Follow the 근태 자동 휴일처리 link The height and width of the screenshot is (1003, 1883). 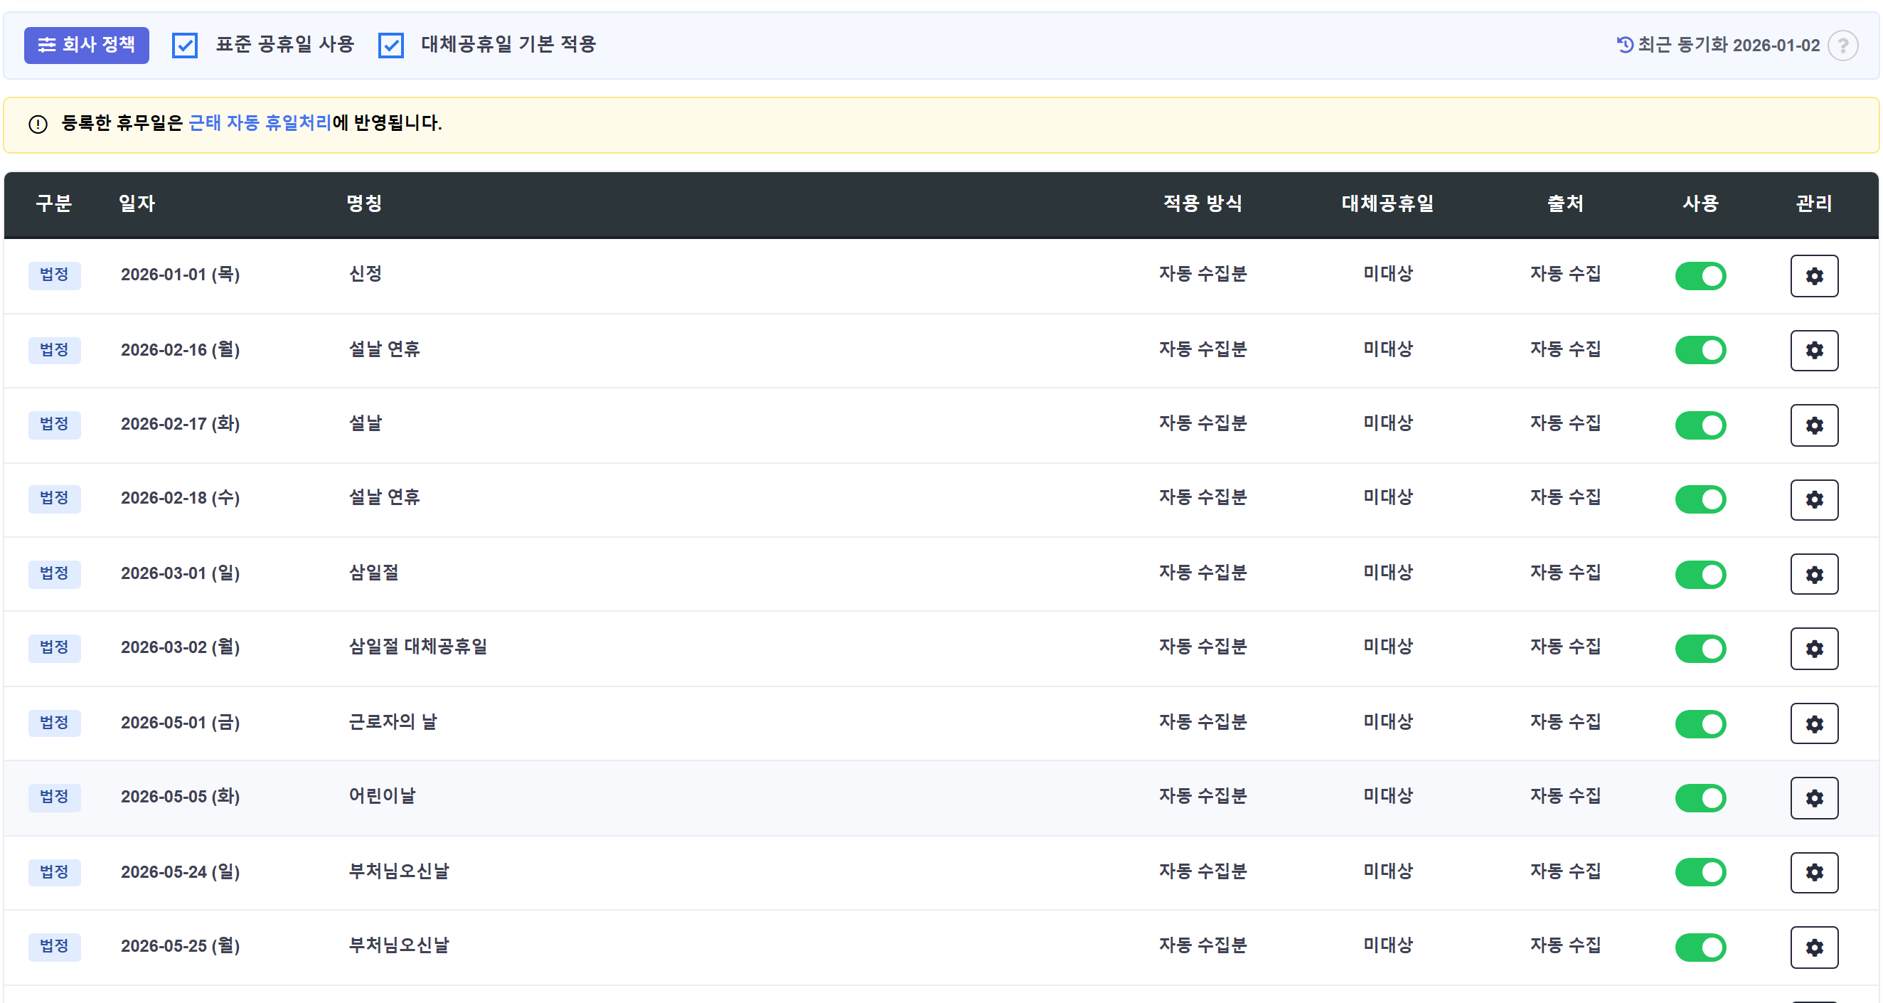260,123
